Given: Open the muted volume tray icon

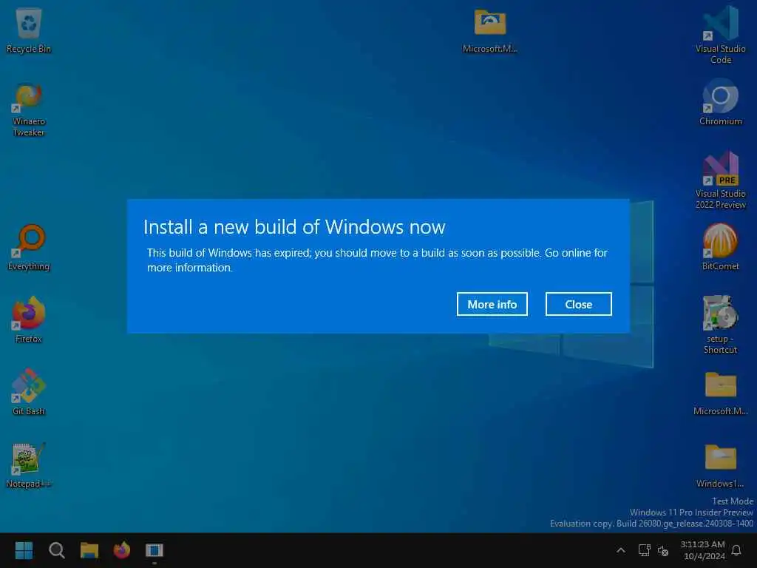Looking at the screenshot, I should point(663,550).
